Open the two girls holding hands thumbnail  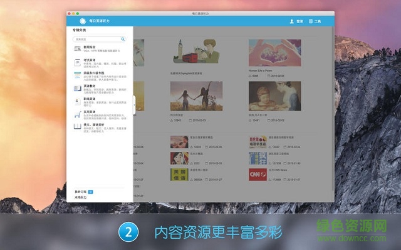[196, 96]
